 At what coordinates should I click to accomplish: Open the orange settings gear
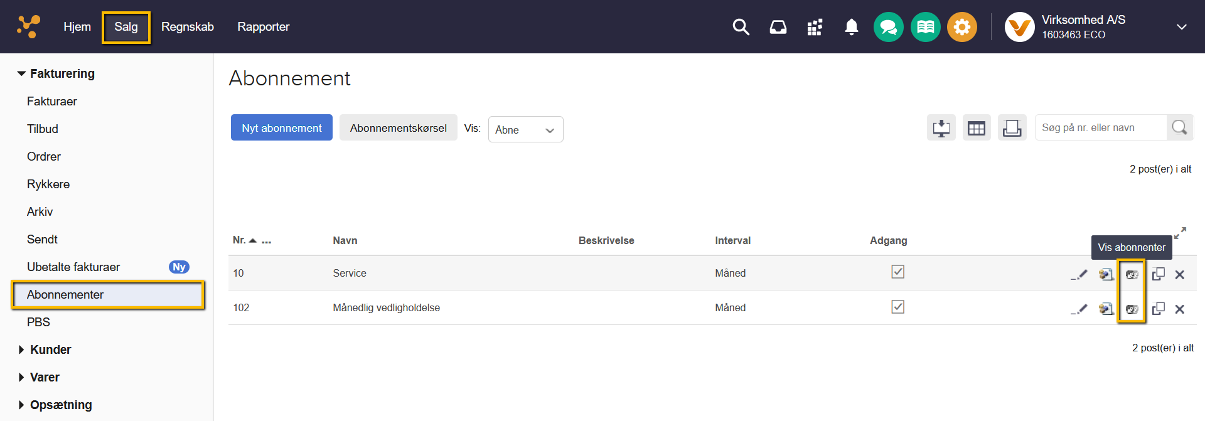961,27
